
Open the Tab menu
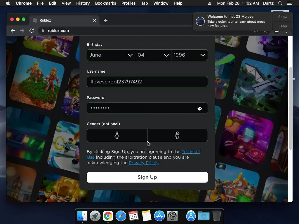(144, 3)
